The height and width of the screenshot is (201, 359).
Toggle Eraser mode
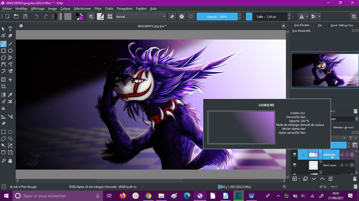[x=172, y=16]
